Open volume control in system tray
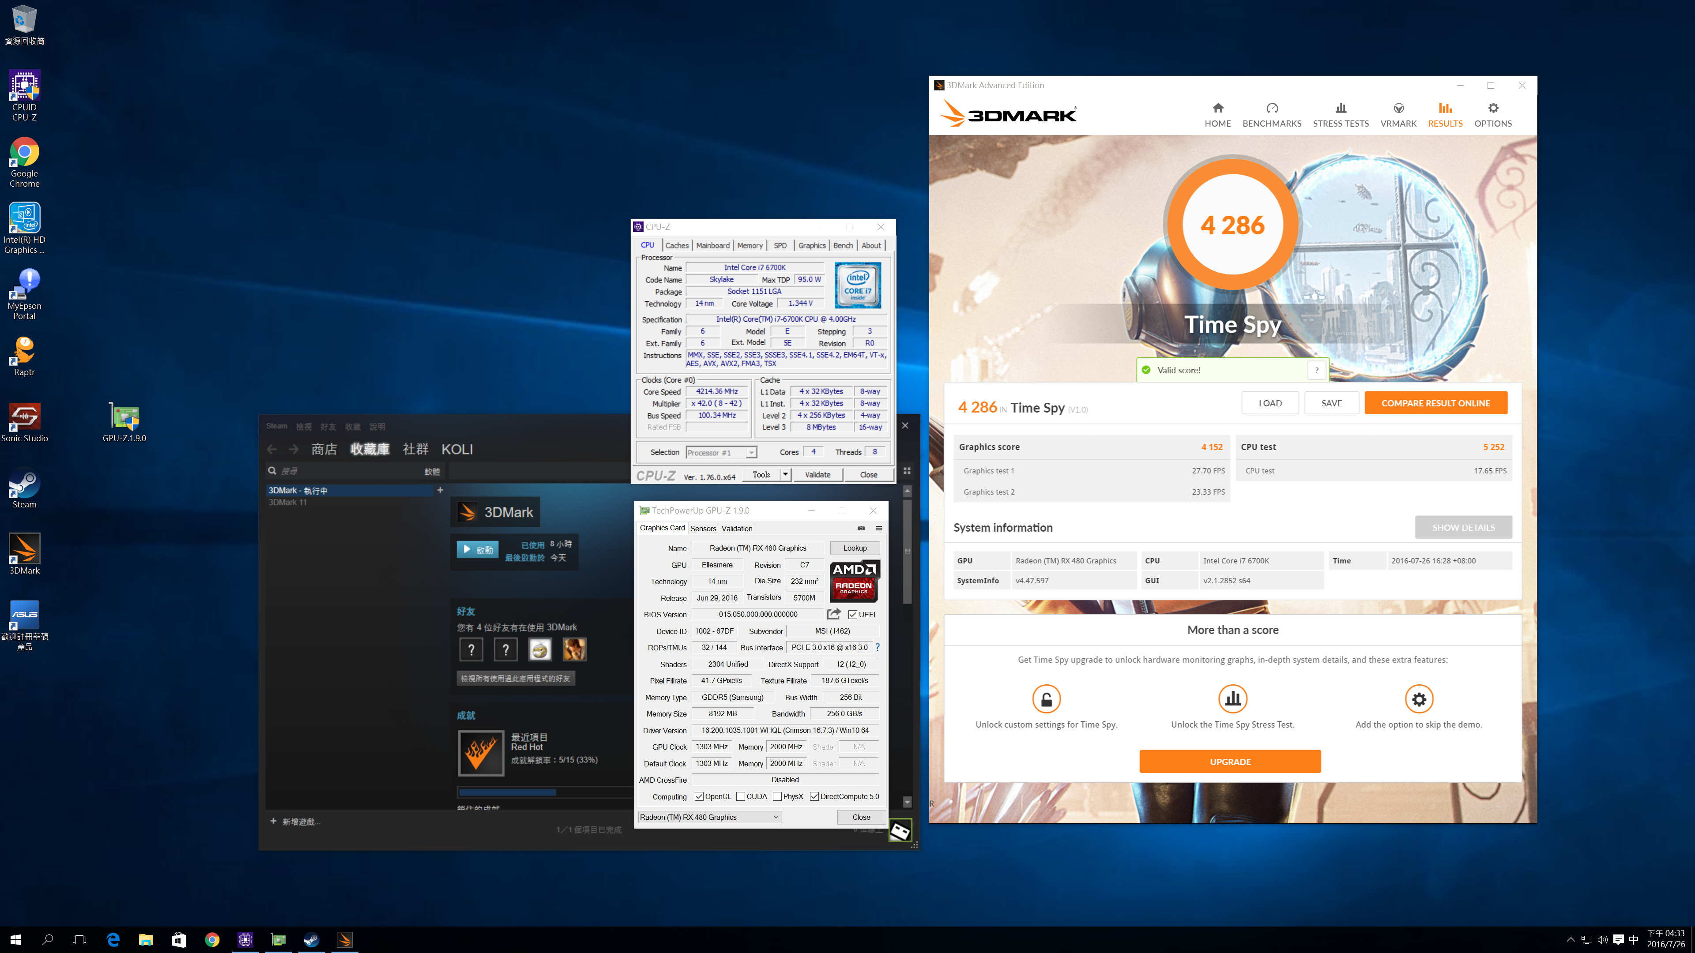This screenshot has width=1695, height=953. pyautogui.click(x=1602, y=940)
